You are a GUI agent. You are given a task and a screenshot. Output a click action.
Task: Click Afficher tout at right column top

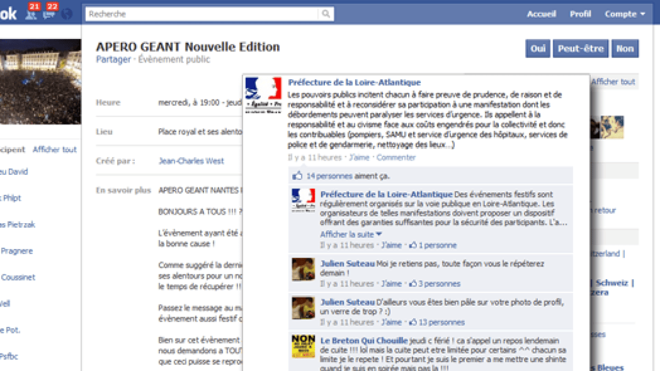[x=613, y=82]
